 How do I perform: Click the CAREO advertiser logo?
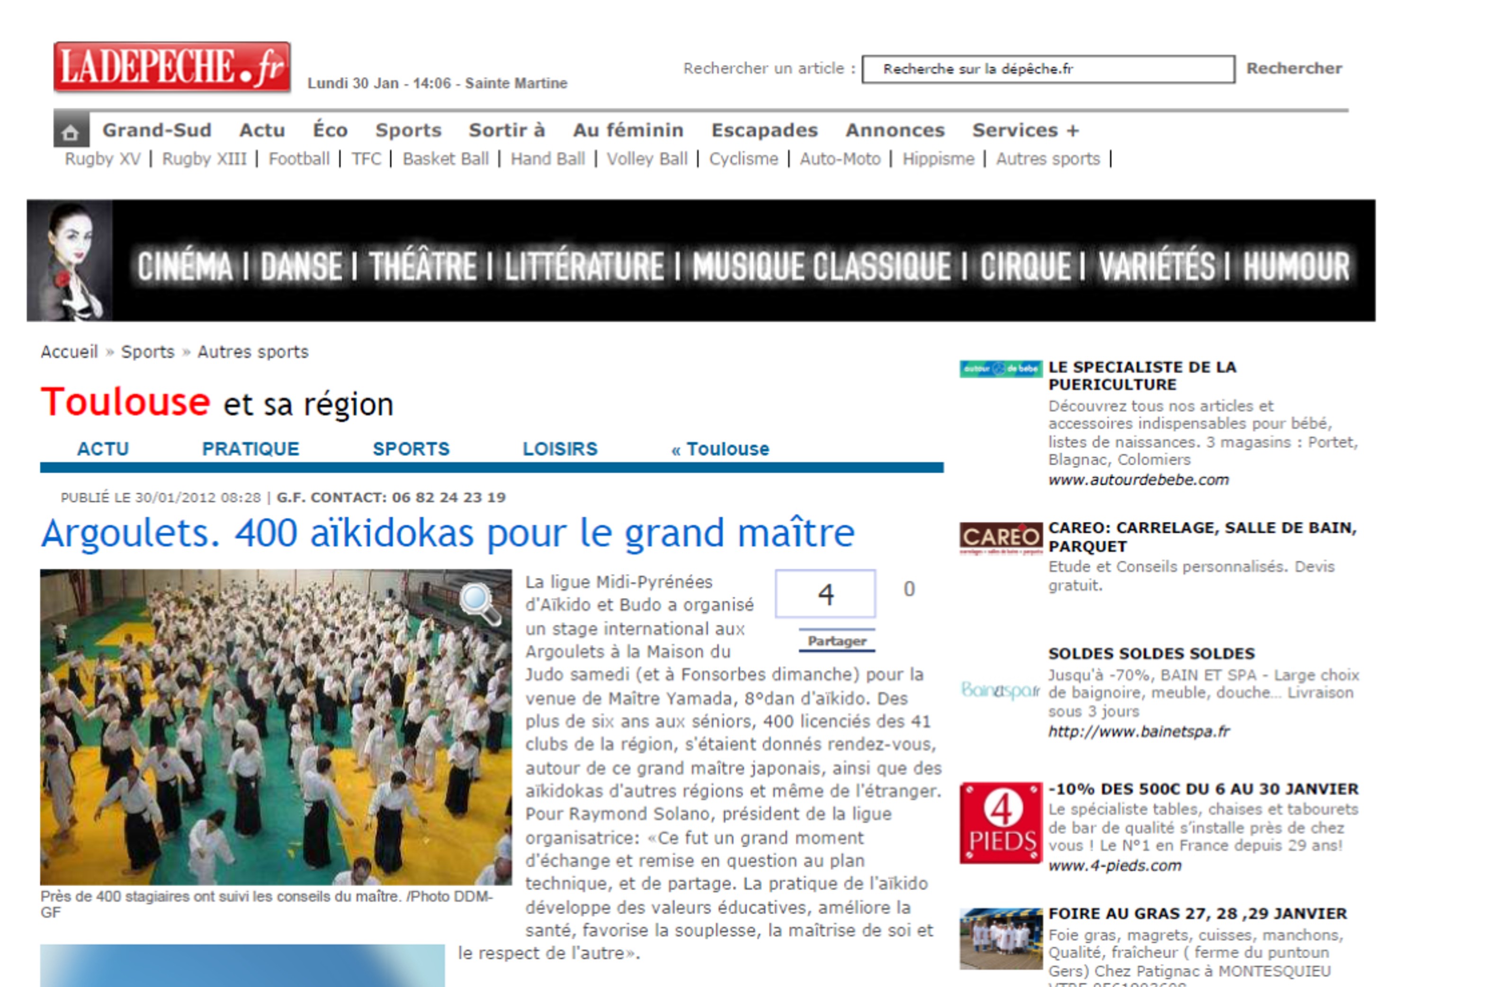pos(1001,538)
